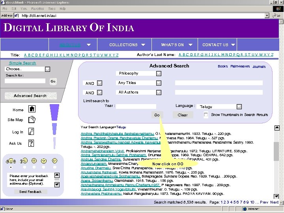Screen dimensions: 284x213
Task: Open the Tools menu in browser
Action: (x=52, y=9)
